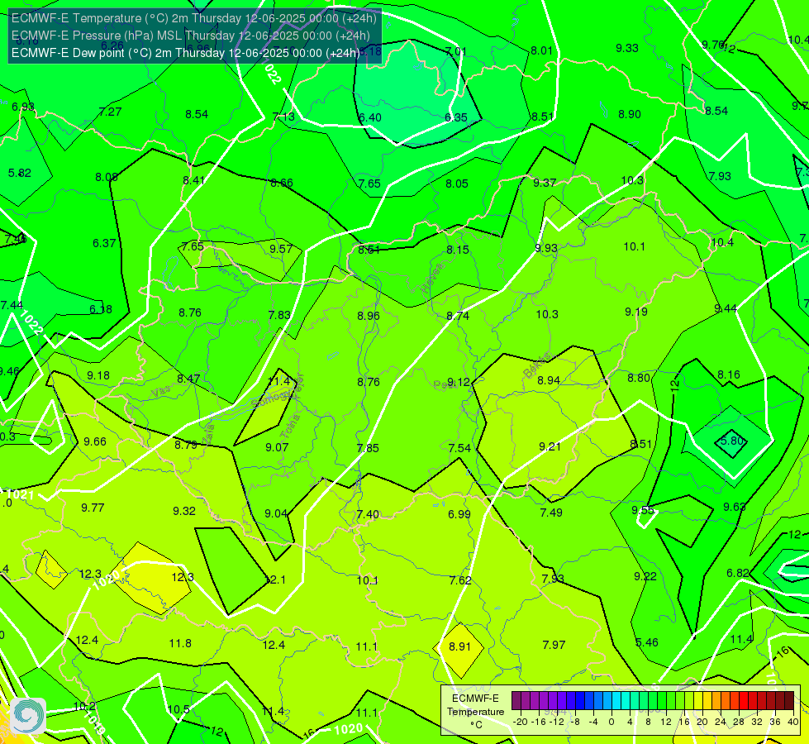The height and width of the screenshot is (744, 809).
Task: Click the 9.66 dew point value
Action: tap(95, 441)
